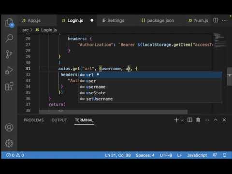Click the Ln 31, Col 38 indicator
Image resolution: width=232 pixels, height=174 pixels.
(x=118, y=155)
